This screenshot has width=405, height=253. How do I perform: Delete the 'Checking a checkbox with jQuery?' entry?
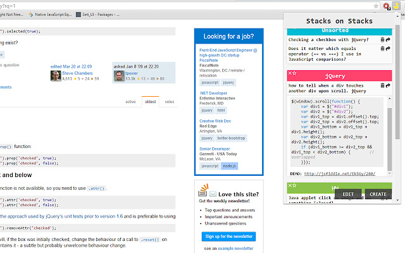click(x=382, y=39)
